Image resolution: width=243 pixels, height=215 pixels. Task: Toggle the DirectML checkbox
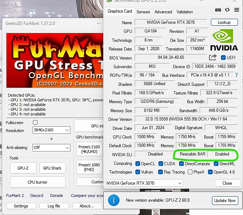216,164
